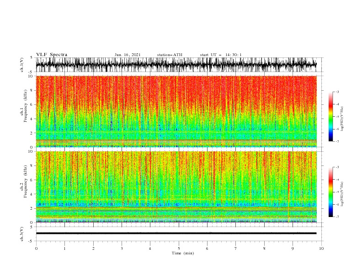This screenshot has width=362, height=279.
Task: Click the ch.1 spectrogram color bar
Action: coord(330,117)
